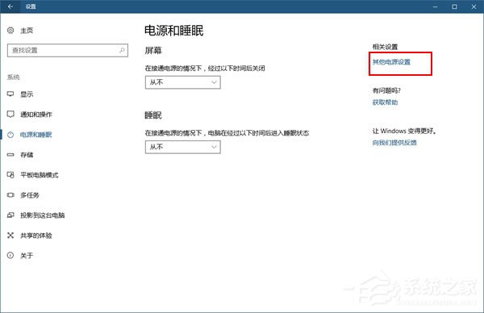
Task: Click the 屏幕 section heading
Action: pyautogui.click(x=153, y=50)
